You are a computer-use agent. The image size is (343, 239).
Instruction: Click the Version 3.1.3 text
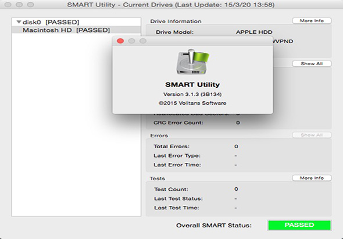coord(192,94)
